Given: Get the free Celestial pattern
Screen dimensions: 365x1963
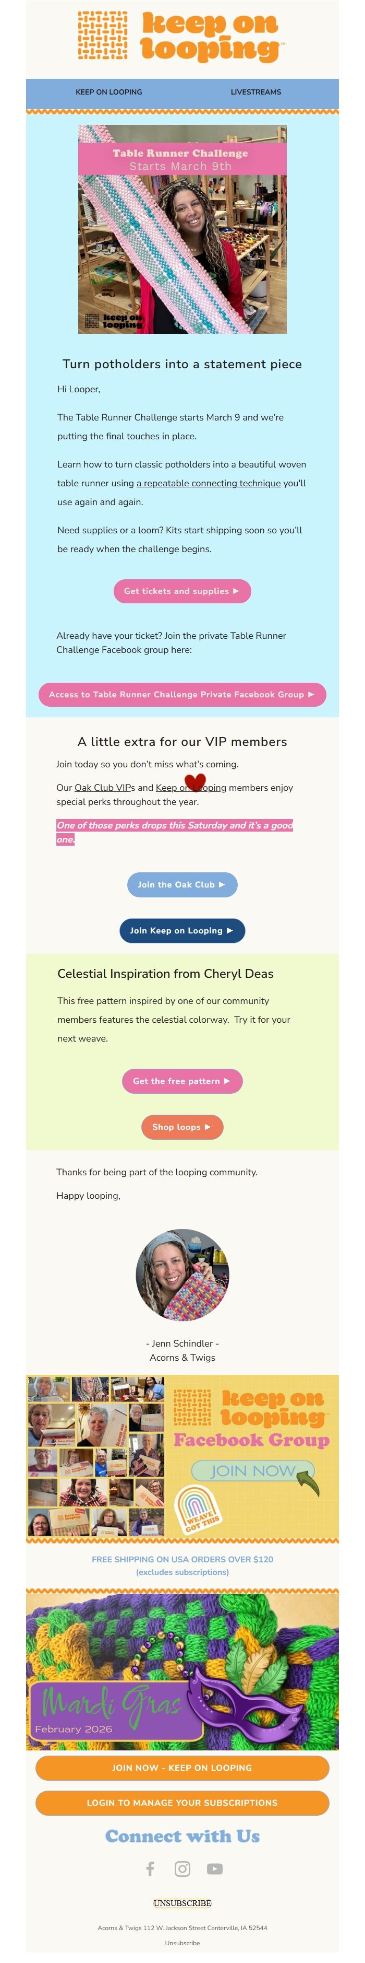Looking at the screenshot, I should [182, 1081].
